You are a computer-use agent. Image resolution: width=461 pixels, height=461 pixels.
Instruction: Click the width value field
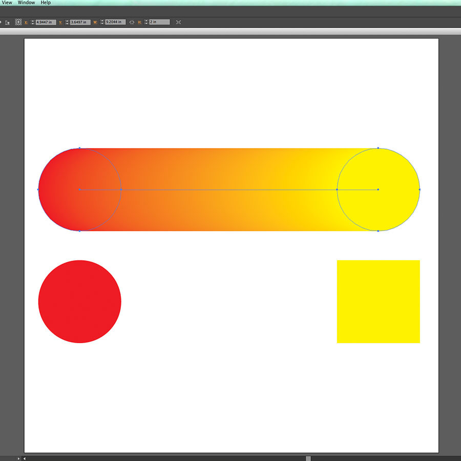pyautogui.click(x=115, y=22)
